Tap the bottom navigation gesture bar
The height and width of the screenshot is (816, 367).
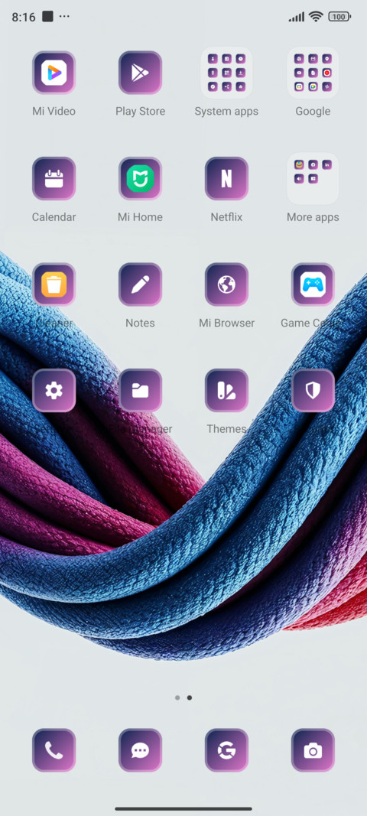(183, 808)
